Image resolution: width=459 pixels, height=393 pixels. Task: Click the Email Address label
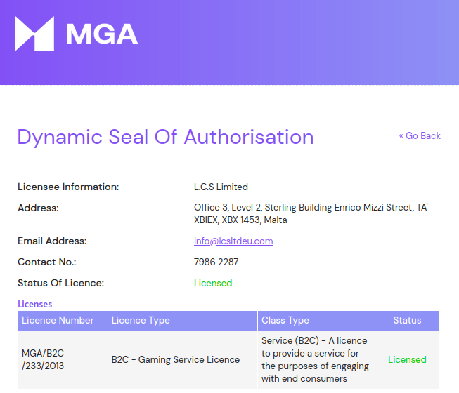pyautogui.click(x=52, y=241)
